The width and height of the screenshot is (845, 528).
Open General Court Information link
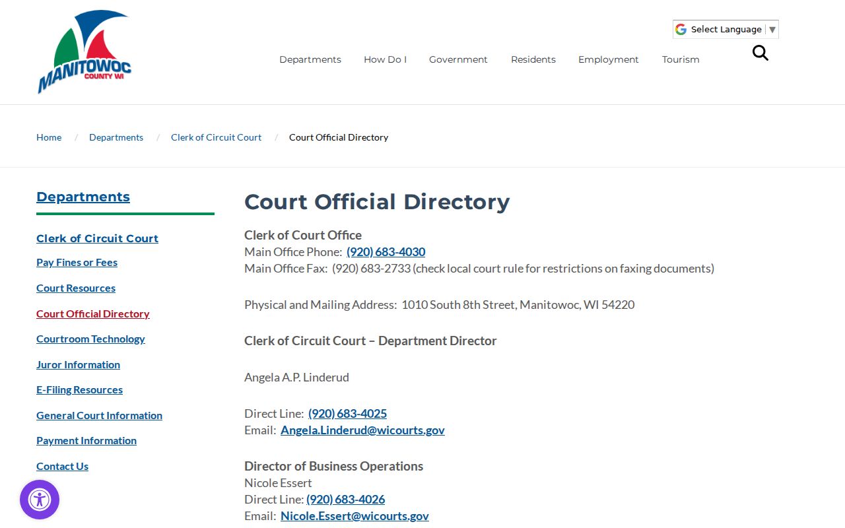click(x=99, y=416)
